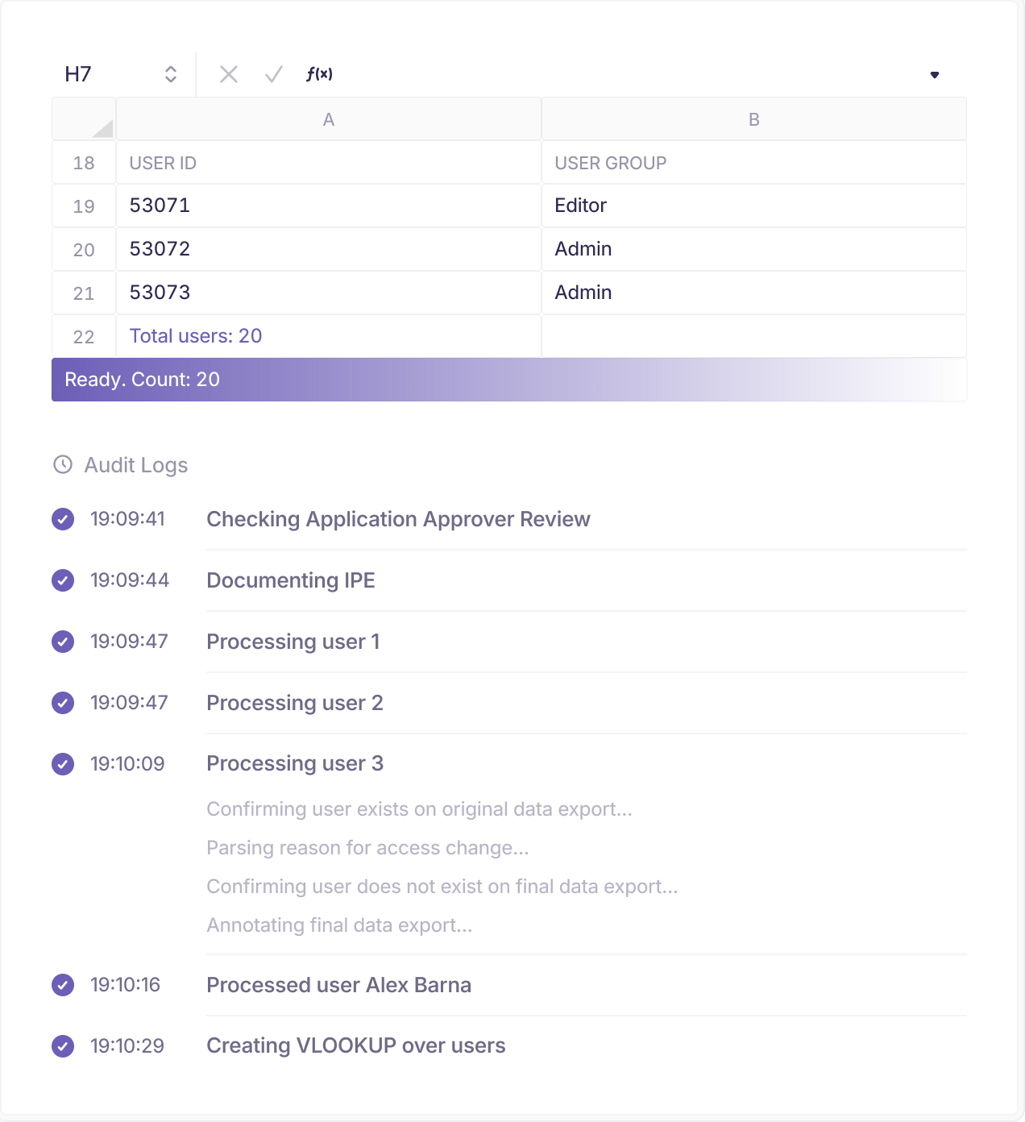The height and width of the screenshot is (1122, 1025).
Task: Click Confirming user does not exist on final export
Action: tap(442, 887)
